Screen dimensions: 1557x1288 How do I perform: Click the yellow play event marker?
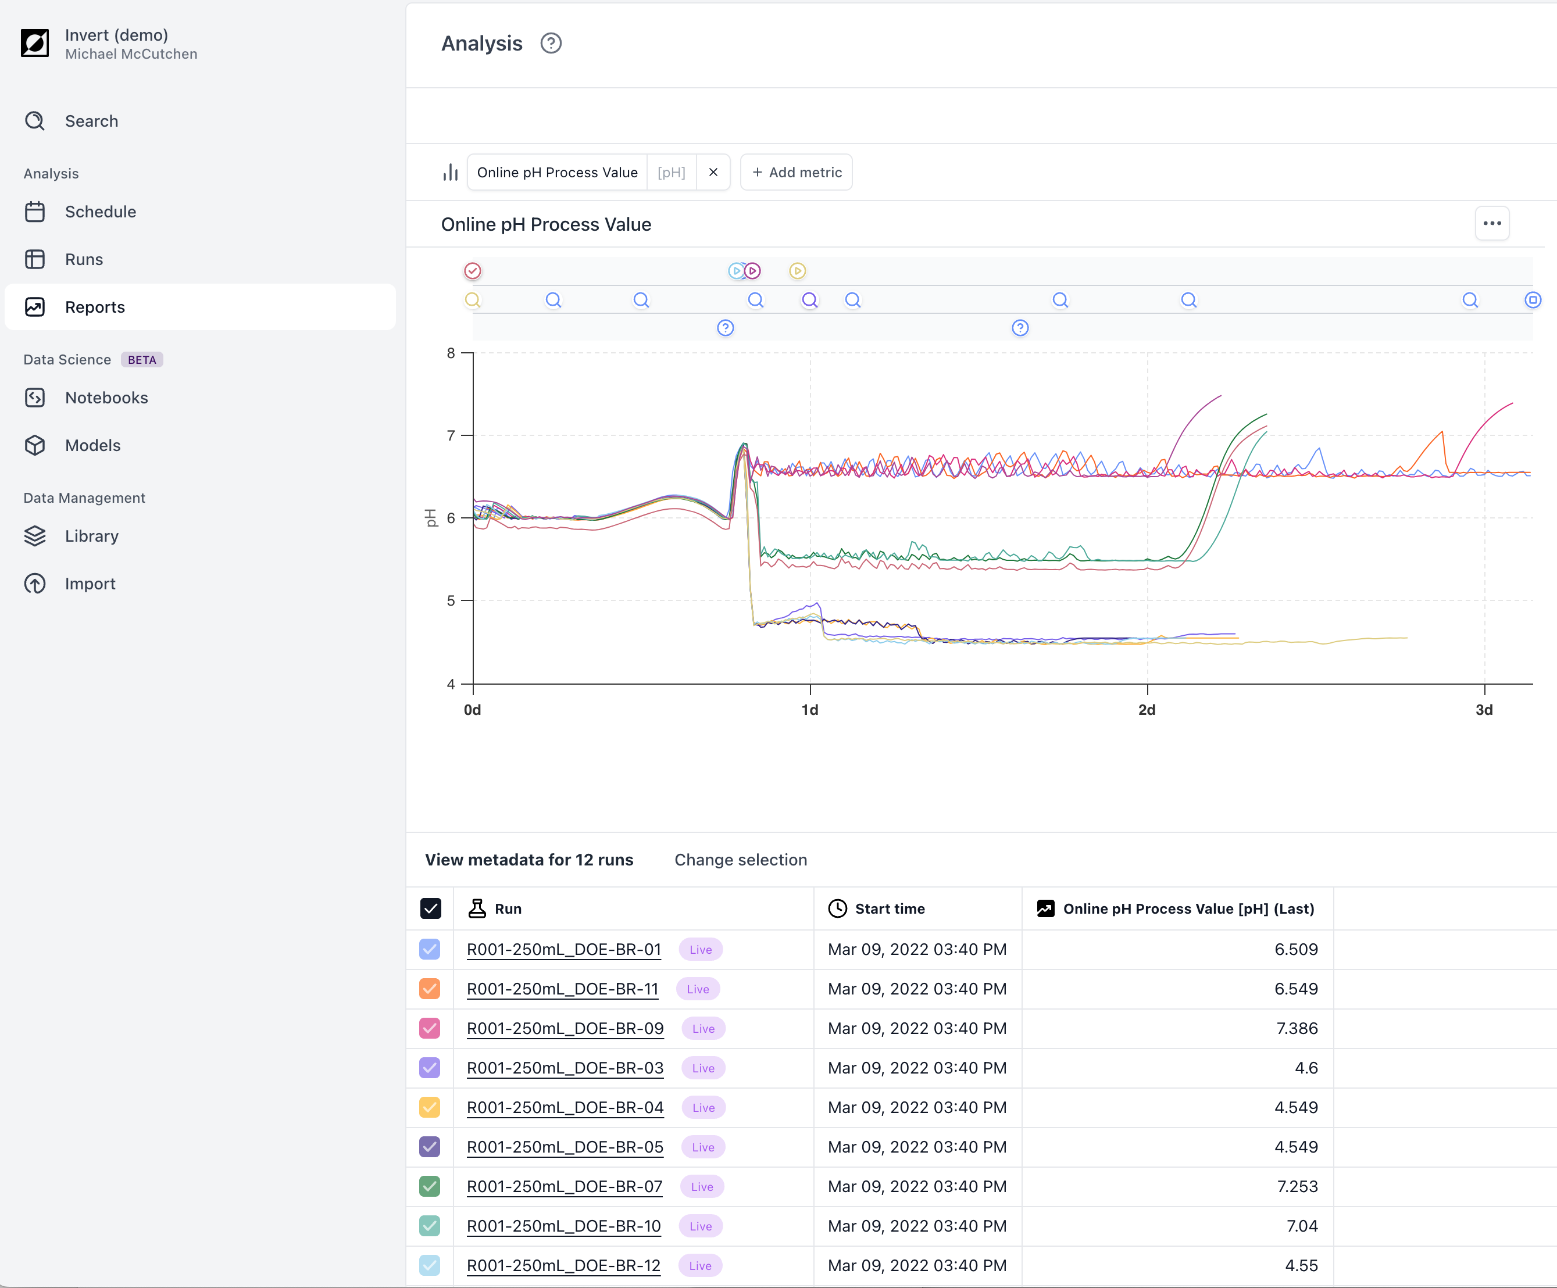798,271
